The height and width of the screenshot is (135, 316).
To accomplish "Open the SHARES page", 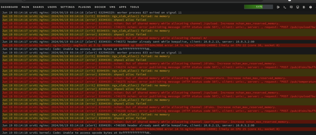I will click(38, 7).
